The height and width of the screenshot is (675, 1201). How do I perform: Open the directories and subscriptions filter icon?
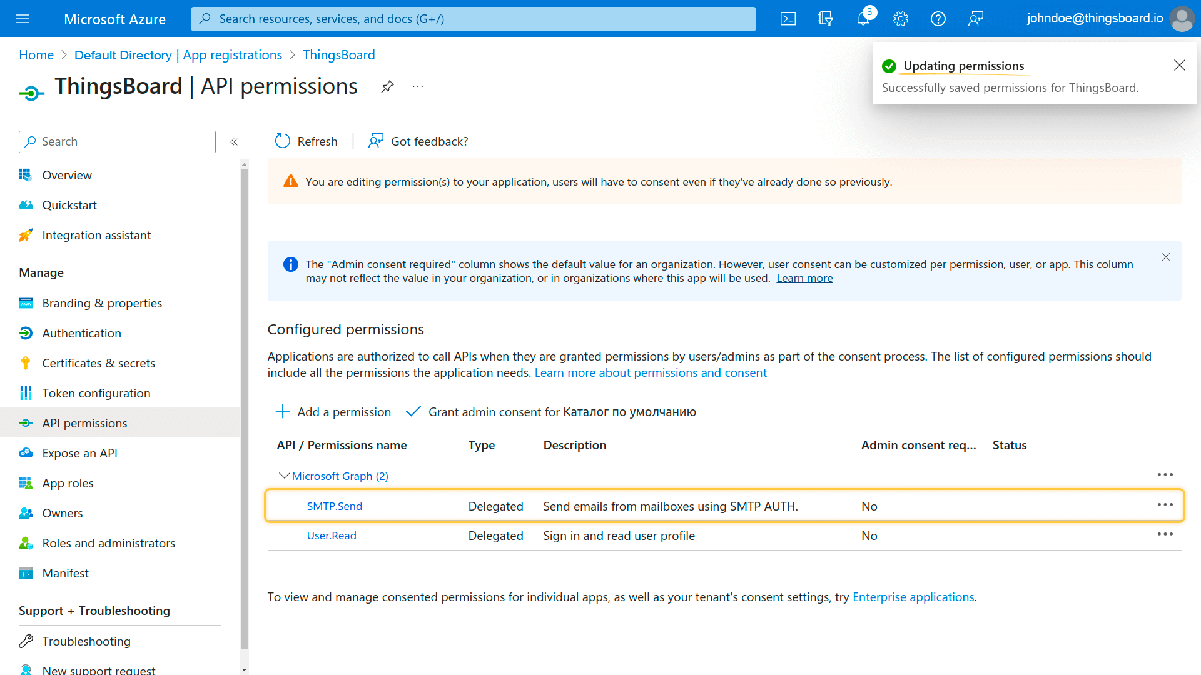pyautogui.click(x=826, y=19)
